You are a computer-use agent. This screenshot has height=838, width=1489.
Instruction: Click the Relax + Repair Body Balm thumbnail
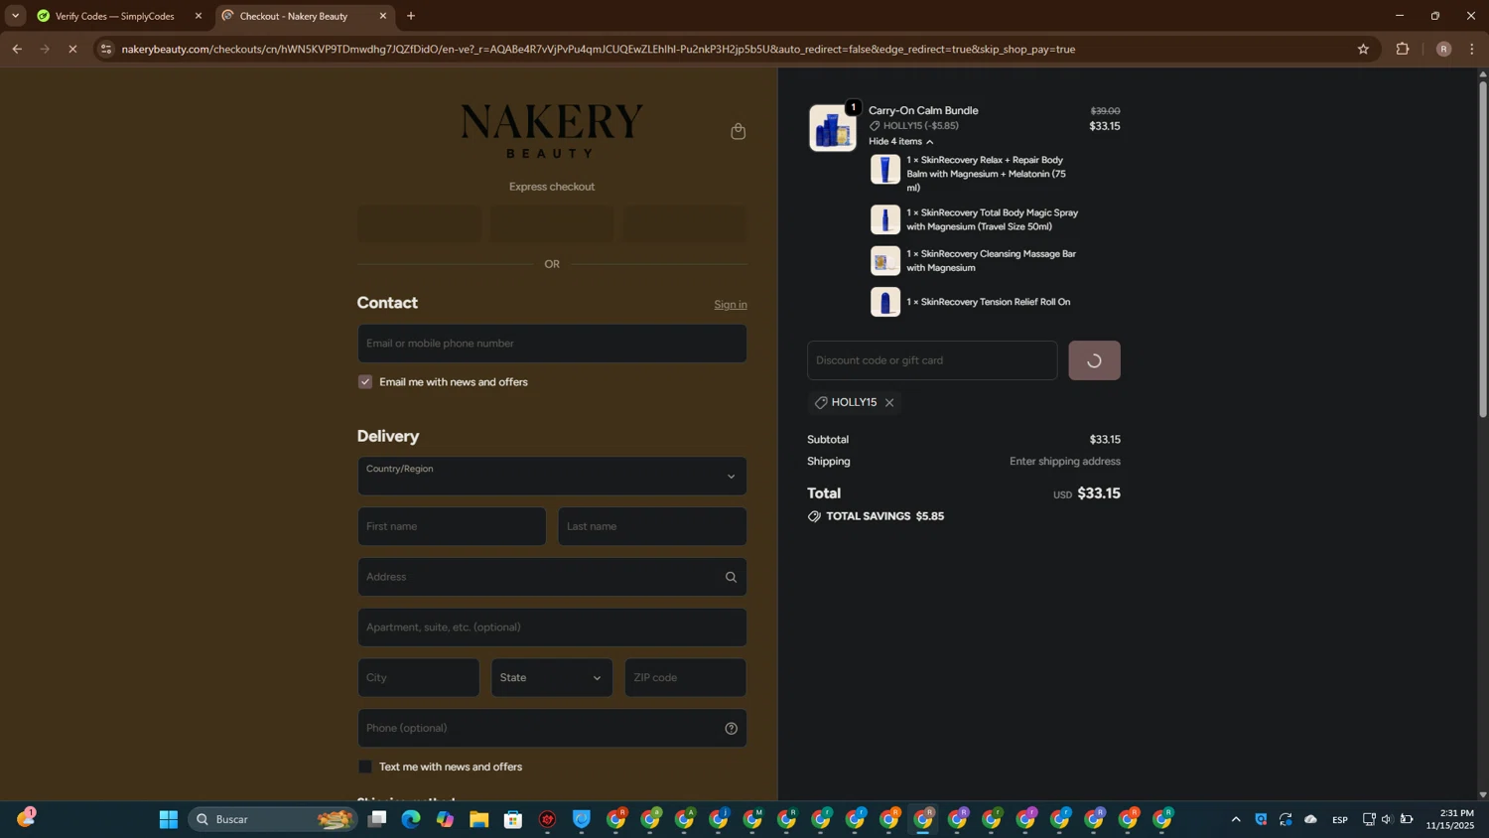(x=885, y=170)
